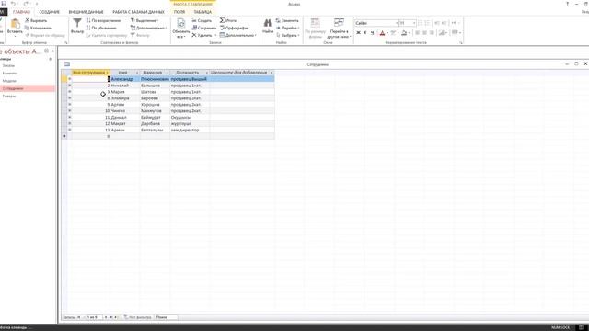This screenshot has width=589, height=331.
Task: Click Создать new record command
Action: pyautogui.click(x=202, y=20)
